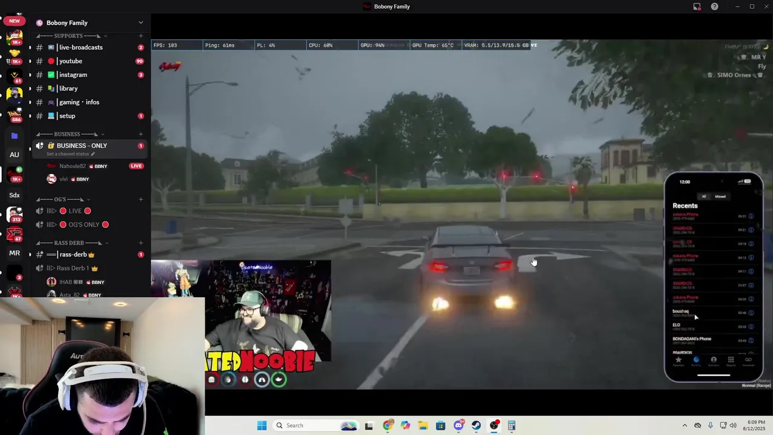This screenshot has height=435, width=773.
Task: Open the Discord help icon in the title bar
Action: pos(714,7)
